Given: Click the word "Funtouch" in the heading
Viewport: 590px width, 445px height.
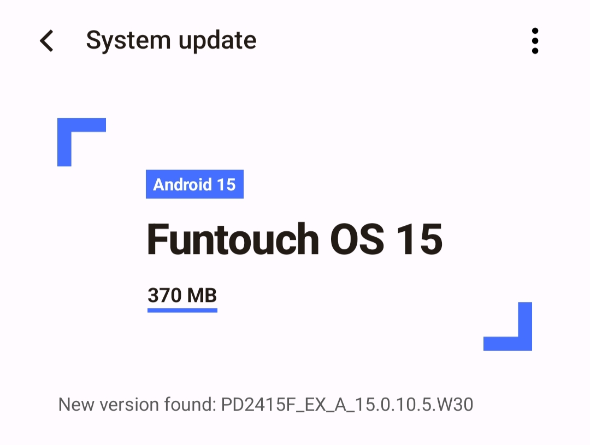Looking at the screenshot, I should tap(233, 239).
